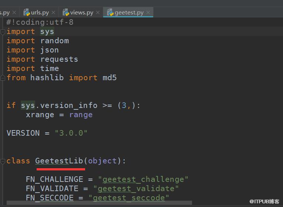
Task: Click the Python file icon on urls.py tab
Action: coord(27,12)
